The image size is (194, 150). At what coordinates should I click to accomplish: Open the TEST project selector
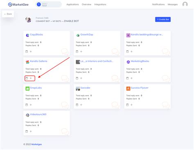click(49, 5)
